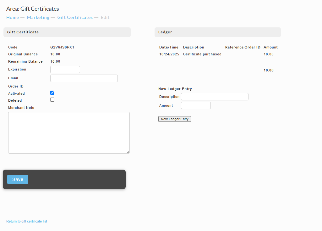Open the Home breadcrumb link

click(x=13, y=18)
